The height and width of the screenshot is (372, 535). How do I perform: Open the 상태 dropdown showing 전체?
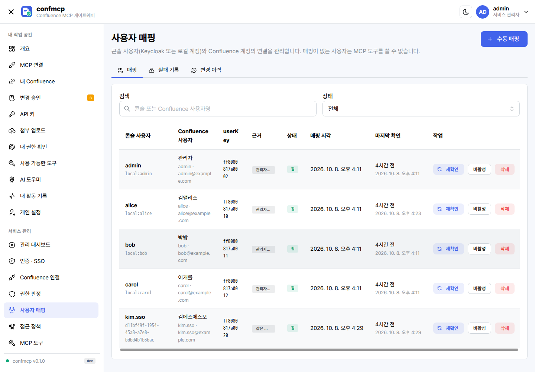click(x=421, y=109)
